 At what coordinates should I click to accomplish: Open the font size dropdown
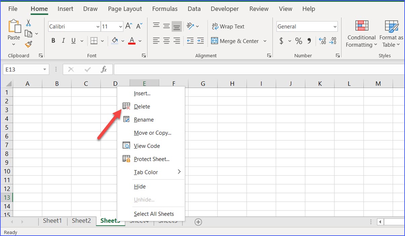(121, 27)
